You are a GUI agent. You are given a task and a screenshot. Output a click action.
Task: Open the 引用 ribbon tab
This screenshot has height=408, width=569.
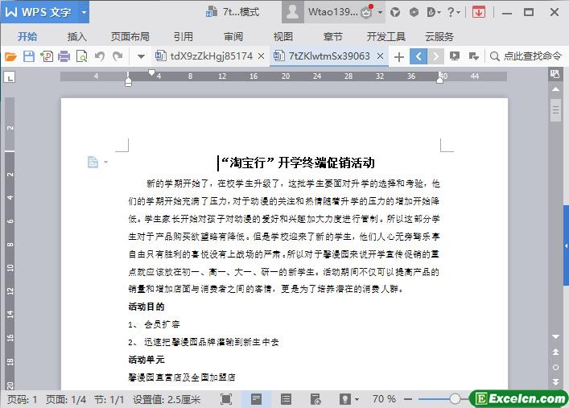pos(183,37)
